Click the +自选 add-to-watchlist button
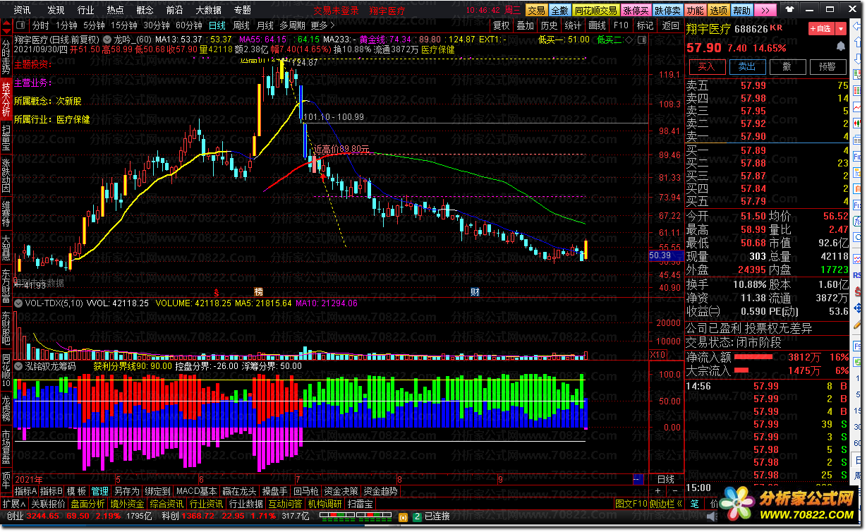 point(821,29)
